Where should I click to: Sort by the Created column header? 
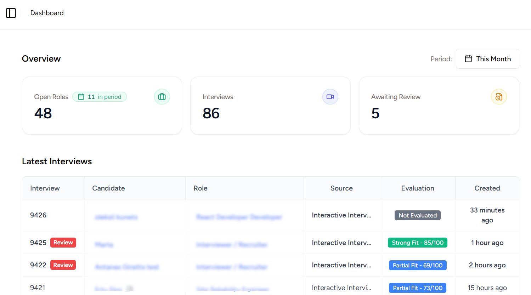487,188
